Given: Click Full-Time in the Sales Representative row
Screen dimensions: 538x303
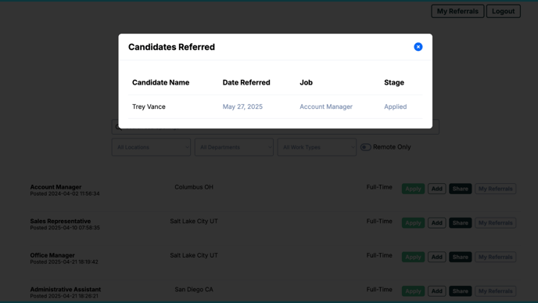Looking at the screenshot, I should click(x=379, y=221).
